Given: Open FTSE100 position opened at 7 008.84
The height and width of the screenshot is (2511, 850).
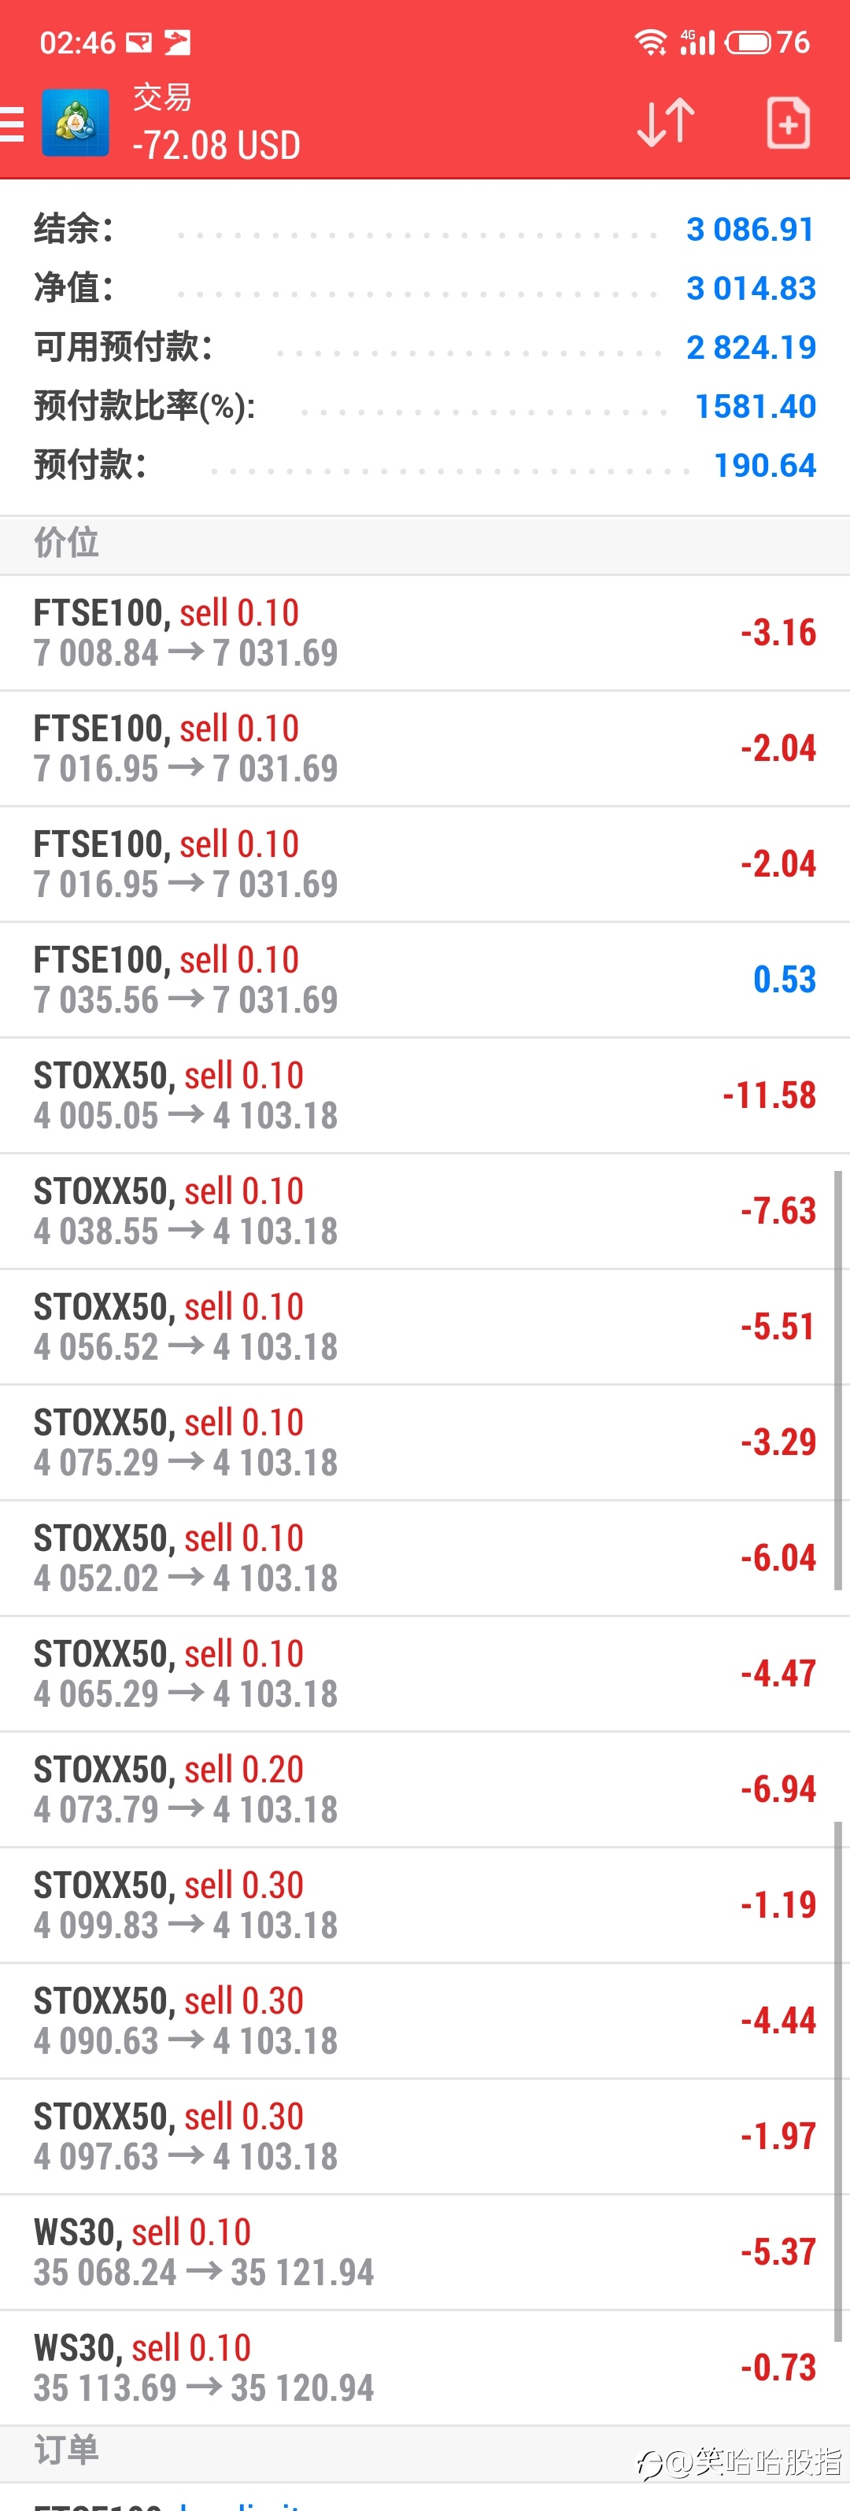Looking at the screenshot, I should tap(425, 633).
